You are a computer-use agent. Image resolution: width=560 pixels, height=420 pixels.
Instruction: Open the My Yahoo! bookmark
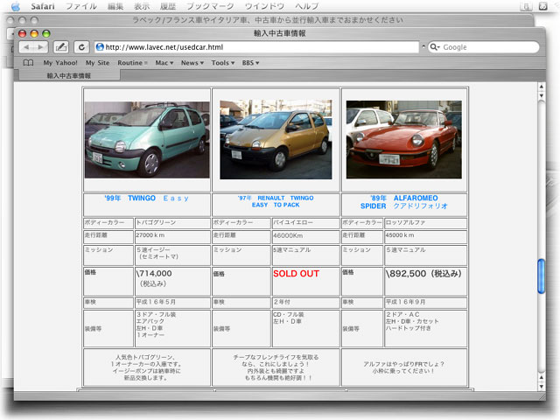click(60, 63)
